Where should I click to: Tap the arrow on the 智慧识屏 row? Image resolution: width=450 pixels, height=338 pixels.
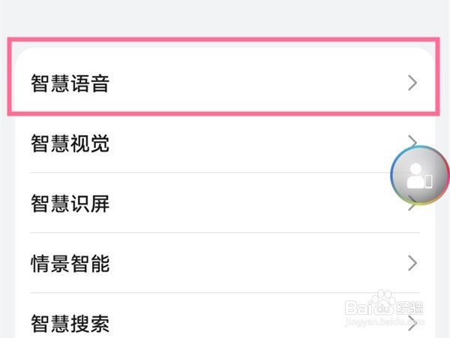(x=412, y=204)
